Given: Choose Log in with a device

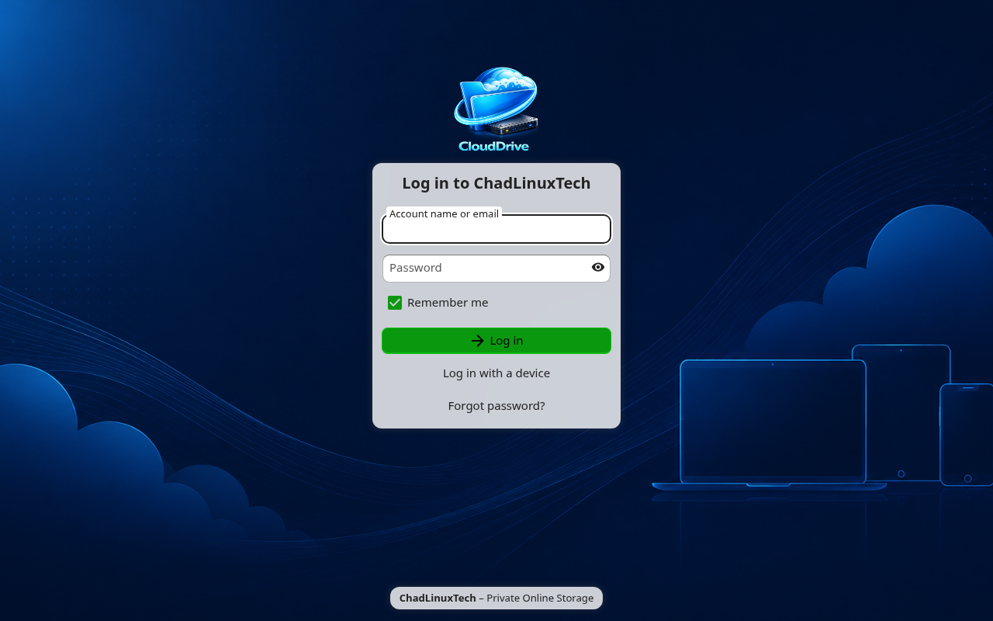Looking at the screenshot, I should 496,373.
